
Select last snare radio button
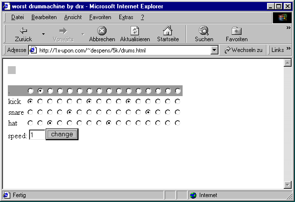pyautogui.click(x=177, y=112)
